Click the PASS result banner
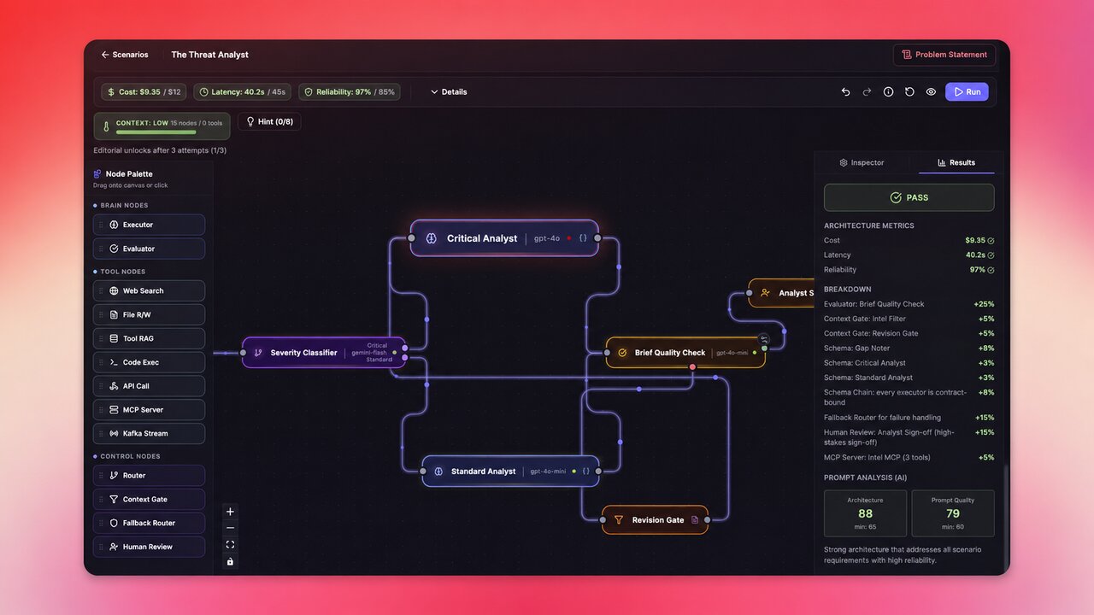Viewport: 1094px width, 615px height. click(x=909, y=197)
